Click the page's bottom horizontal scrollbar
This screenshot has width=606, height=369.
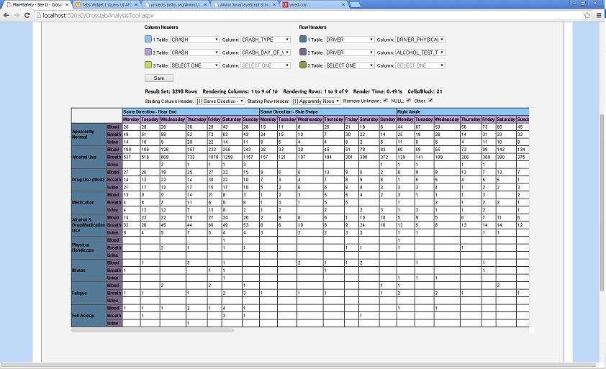pos(298,365)
